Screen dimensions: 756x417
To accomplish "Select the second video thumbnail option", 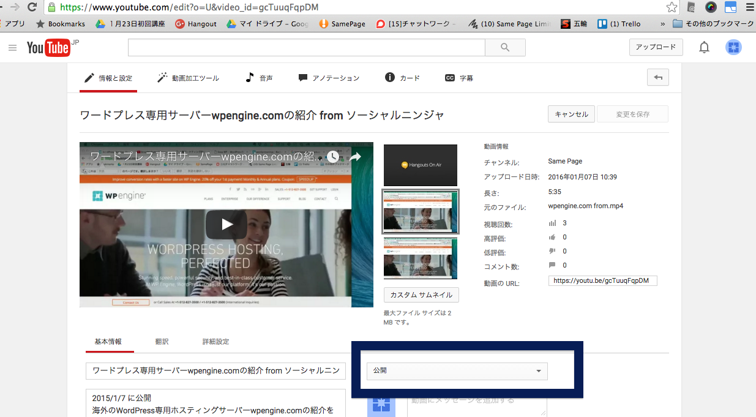I will (421, 211).
